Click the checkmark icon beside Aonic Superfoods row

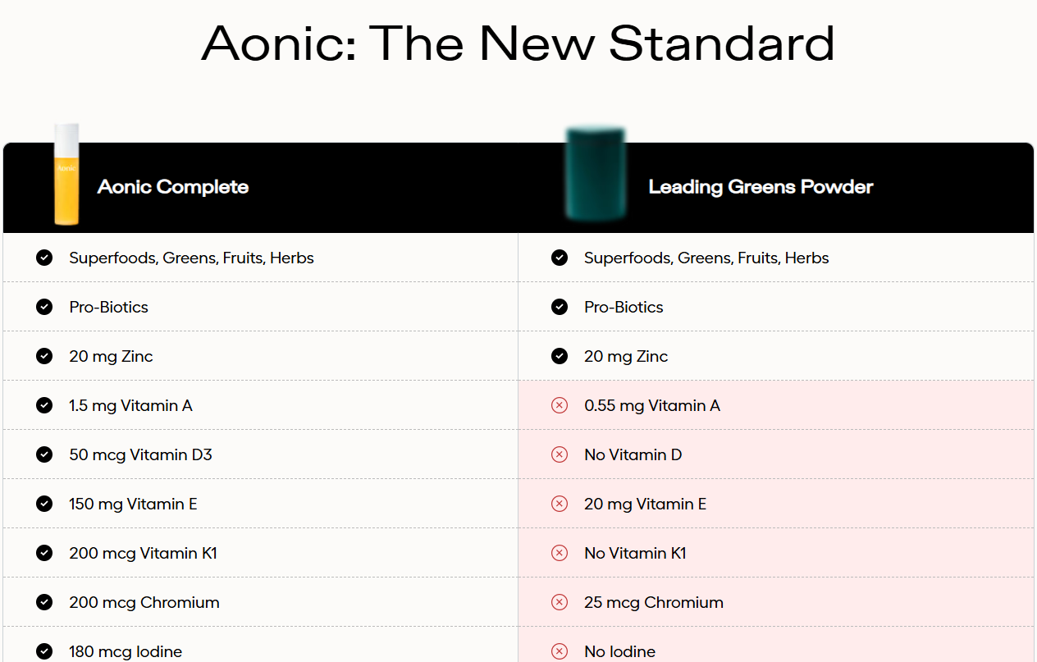click(x=44, y=258)
